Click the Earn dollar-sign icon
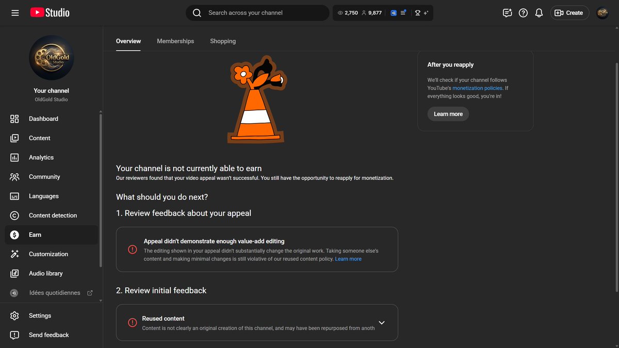Screen dimensions: 619x348 (14, 235)
